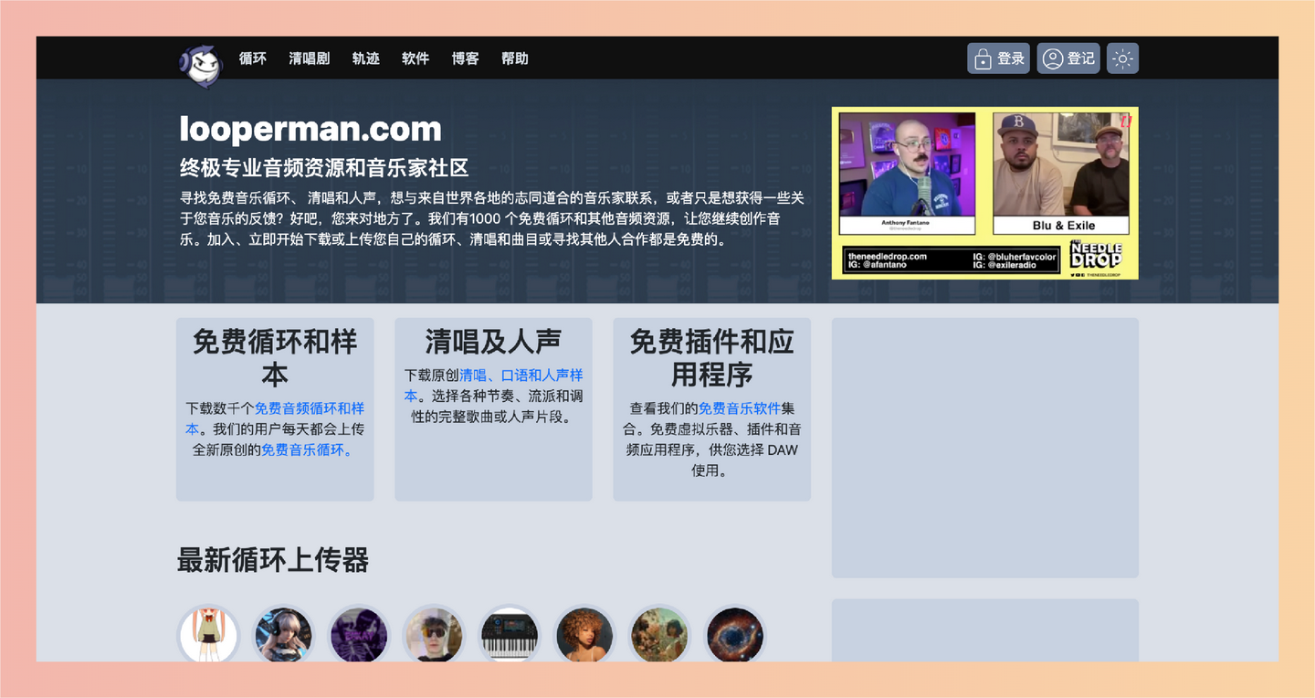Viewport: 1315px width, 698px height.
Task: Open the keyboard synthesizer uploader avatar
Action: click(510, 634)
